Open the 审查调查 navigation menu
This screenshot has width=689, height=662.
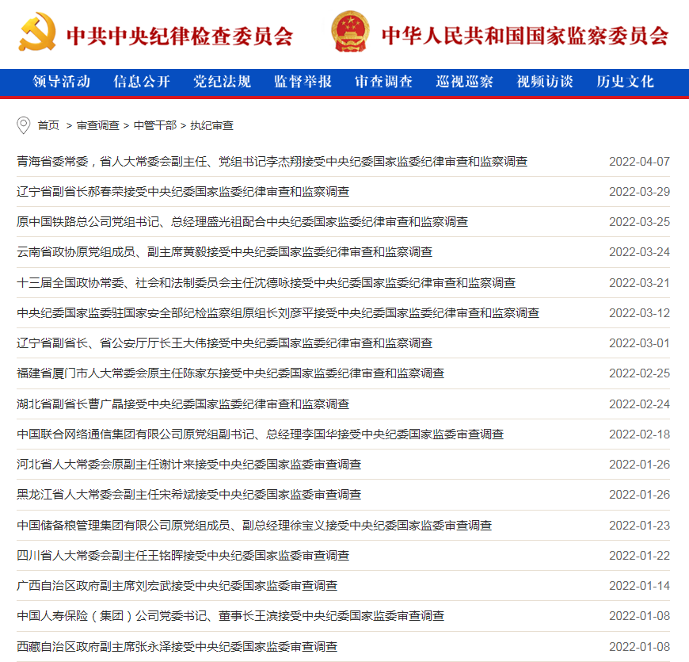point(383,82)
